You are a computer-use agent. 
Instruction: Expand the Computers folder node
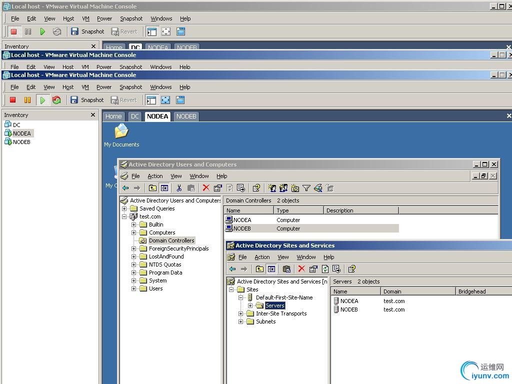coord(133,232)
